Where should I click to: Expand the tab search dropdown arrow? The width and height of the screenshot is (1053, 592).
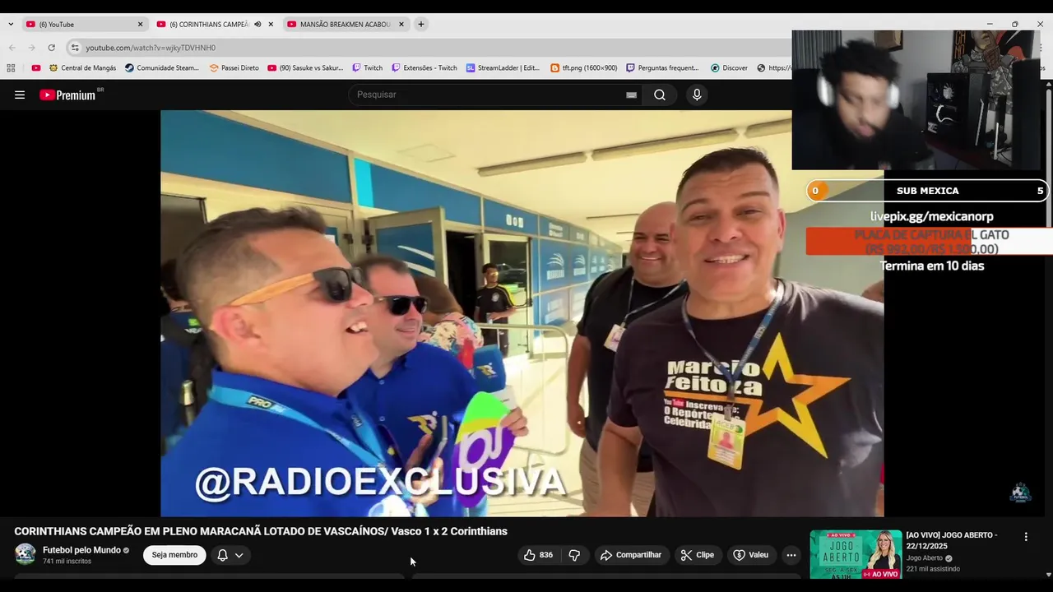(x=11, y=24)
